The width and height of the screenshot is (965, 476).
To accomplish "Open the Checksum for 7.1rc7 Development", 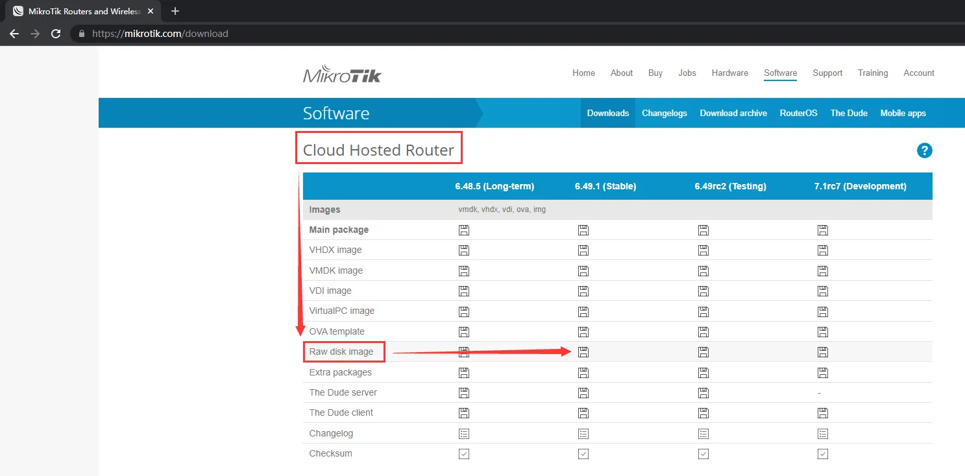I will (x=823, y=453).
